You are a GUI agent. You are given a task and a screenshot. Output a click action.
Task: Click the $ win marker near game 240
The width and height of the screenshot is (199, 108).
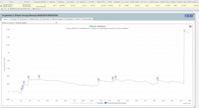pos(98,79)
